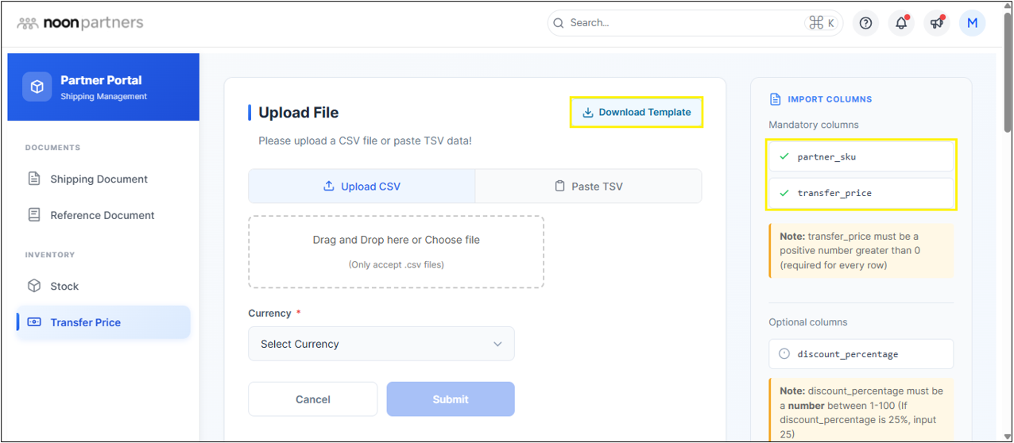Click the help question mark icon

[x=865, y=23]
